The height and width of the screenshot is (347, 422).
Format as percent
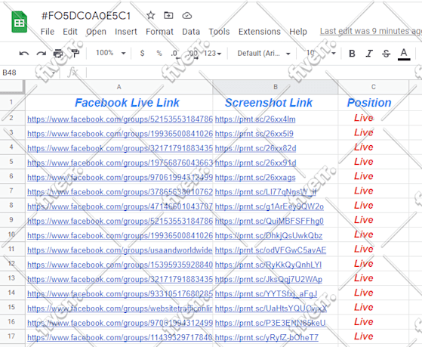coord(159,53)
